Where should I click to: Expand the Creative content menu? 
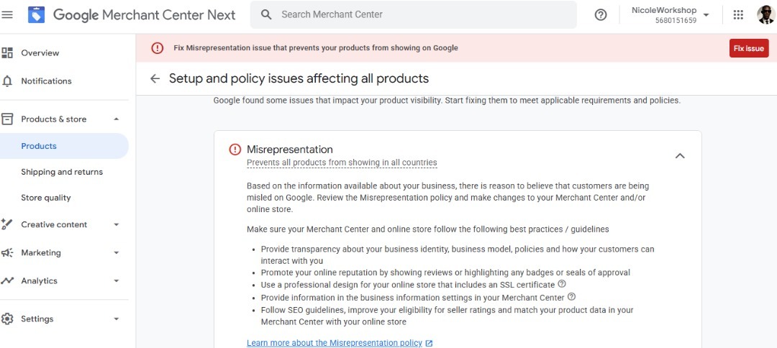click(x=117, y=224)
